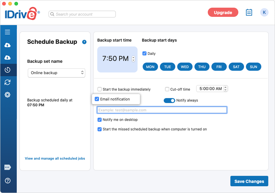
Task: Enable the Cut-off time checkbox
Action: (x=167, y=89)
